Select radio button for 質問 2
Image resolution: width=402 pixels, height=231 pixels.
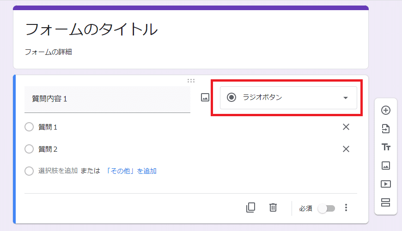point(29,149)
